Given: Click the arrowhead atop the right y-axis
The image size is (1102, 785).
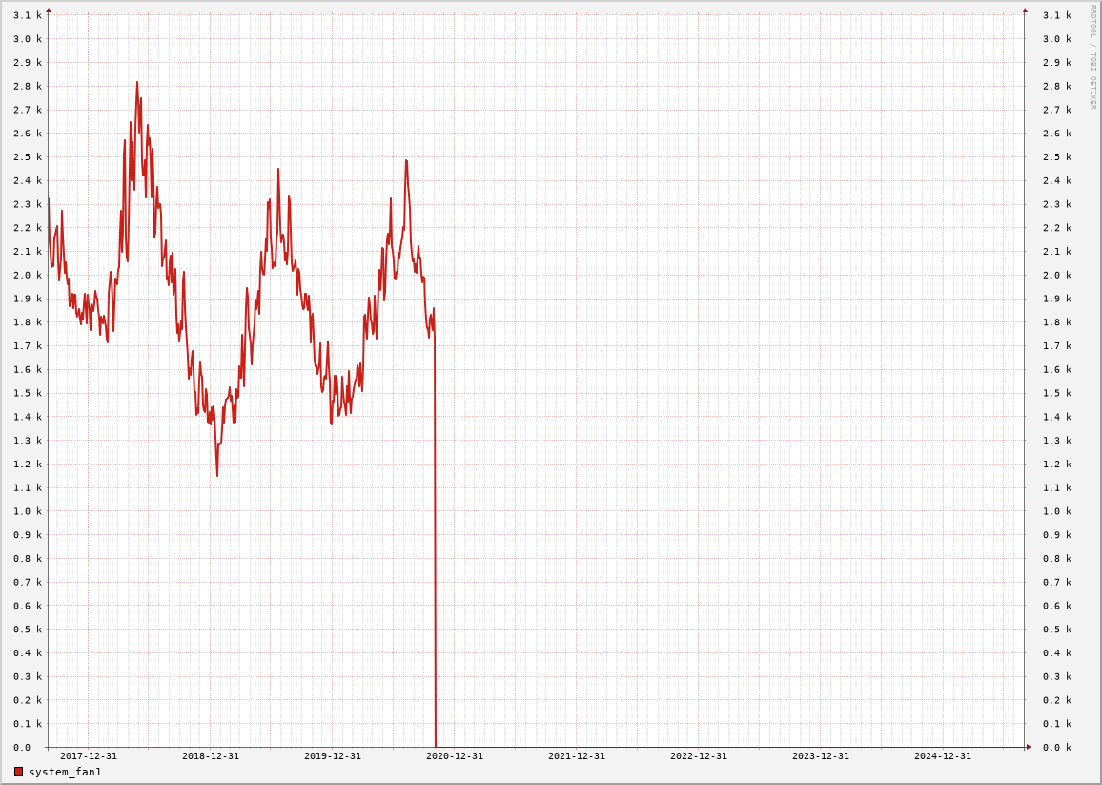Looking at the screenshot, I should point(1025,10).
